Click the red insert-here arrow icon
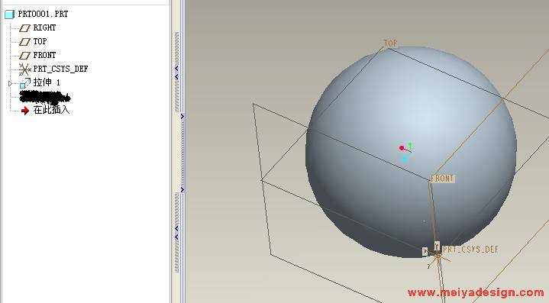 tap(25, 111)
